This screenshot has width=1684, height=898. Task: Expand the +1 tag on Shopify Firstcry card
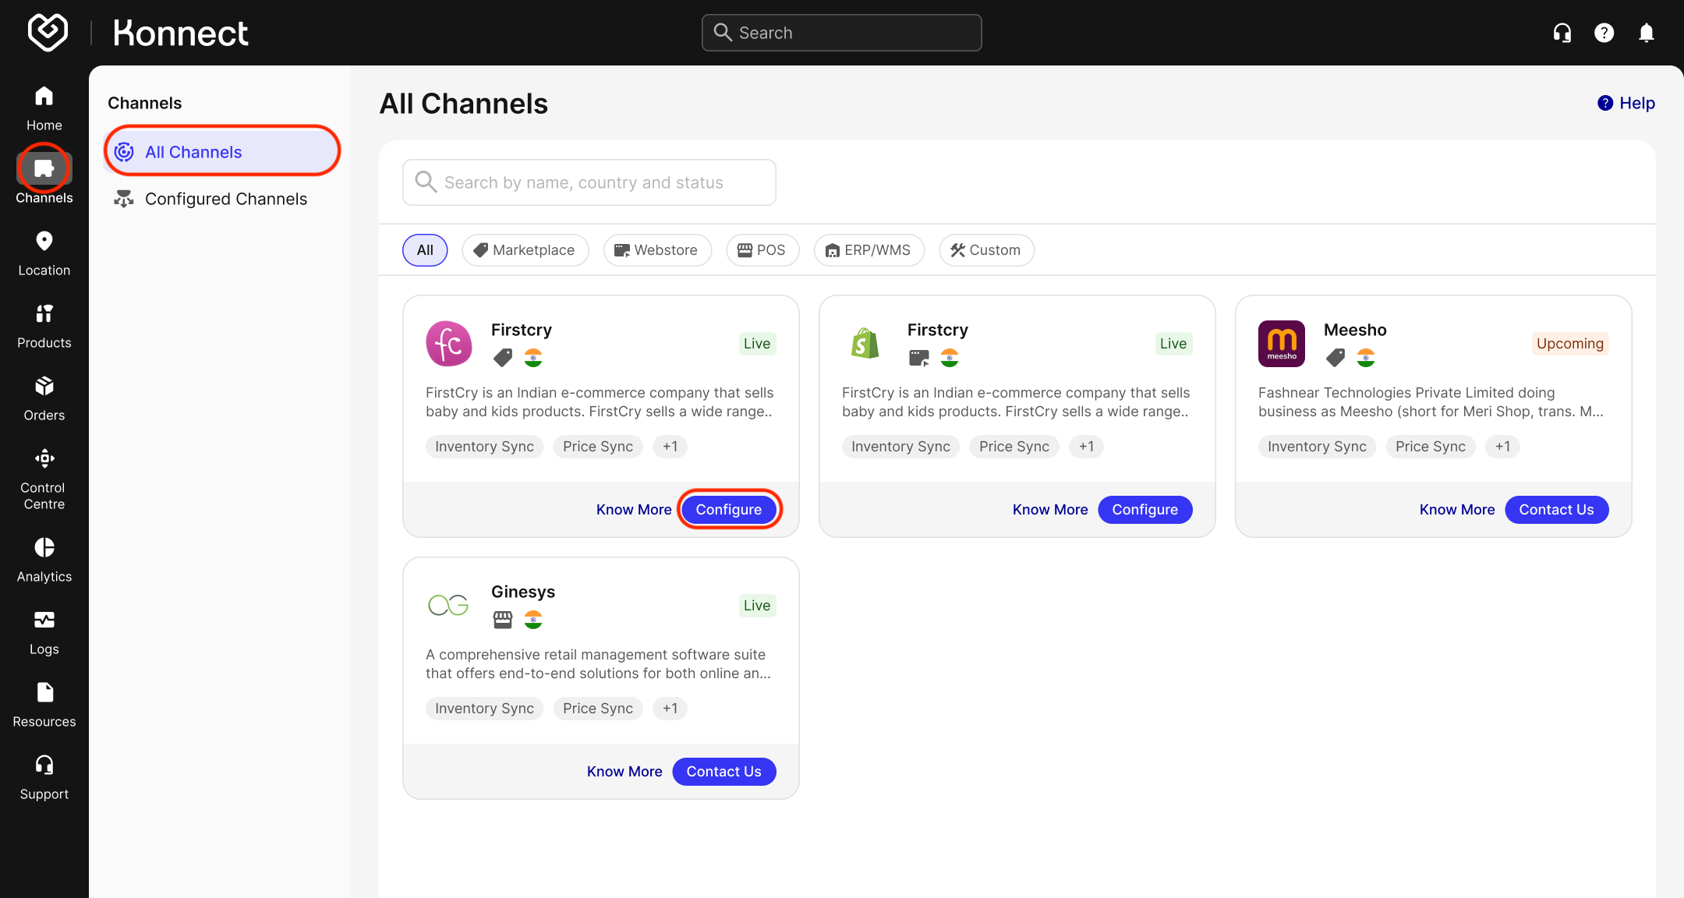1086,447
